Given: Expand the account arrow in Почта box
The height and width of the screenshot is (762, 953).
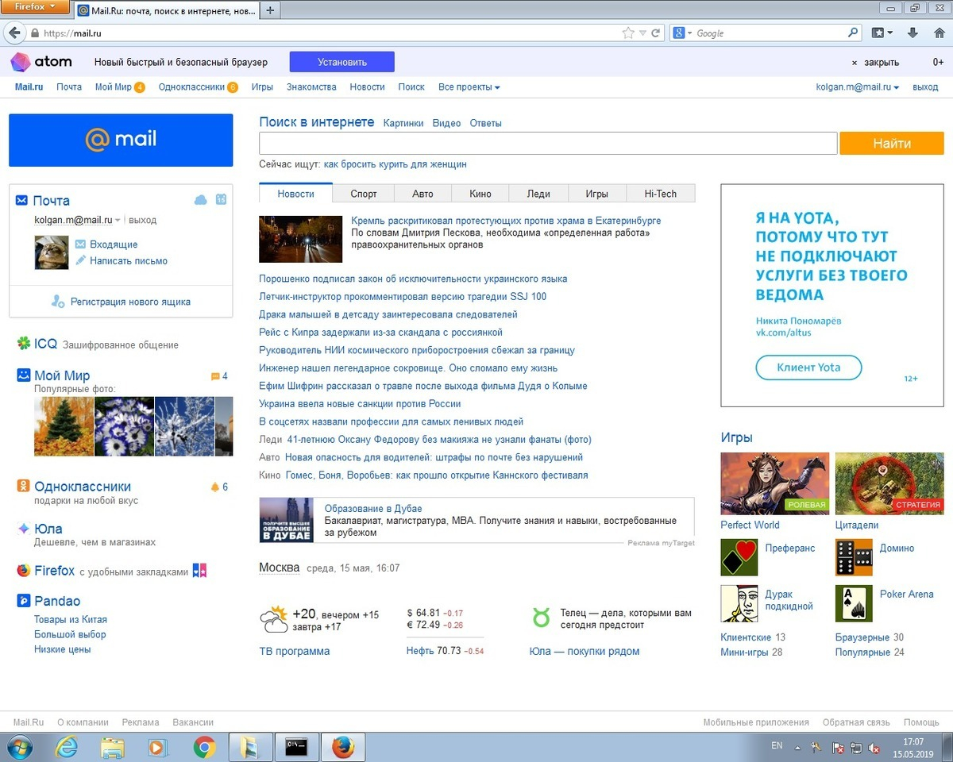Looking at the screenshot, I should (x=118, y=220).
